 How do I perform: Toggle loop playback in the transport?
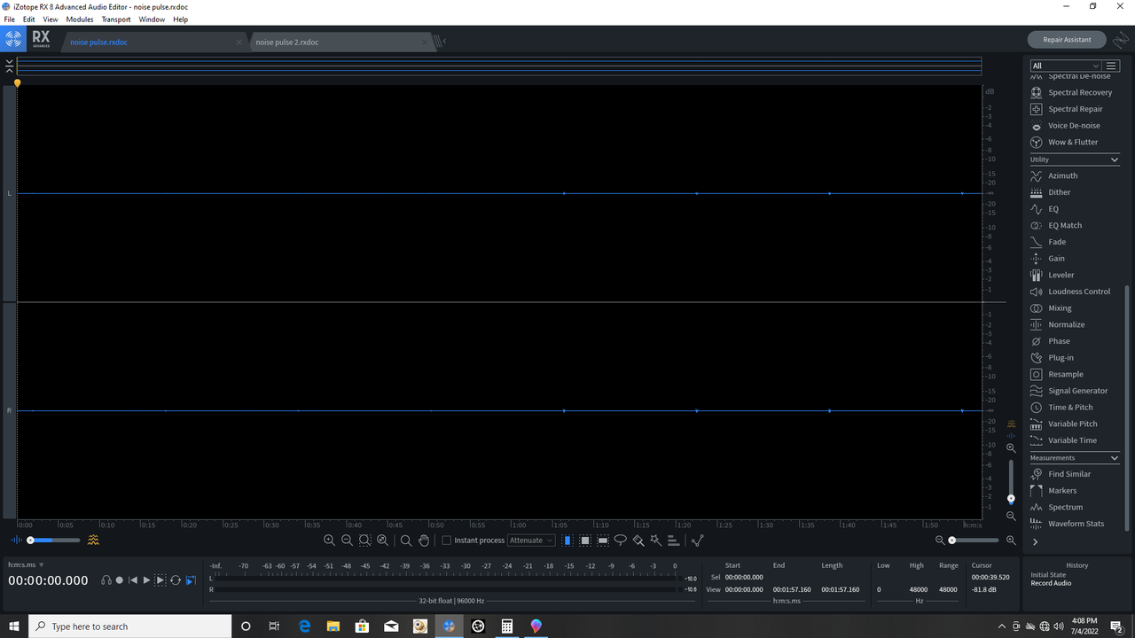click(176, 580)
